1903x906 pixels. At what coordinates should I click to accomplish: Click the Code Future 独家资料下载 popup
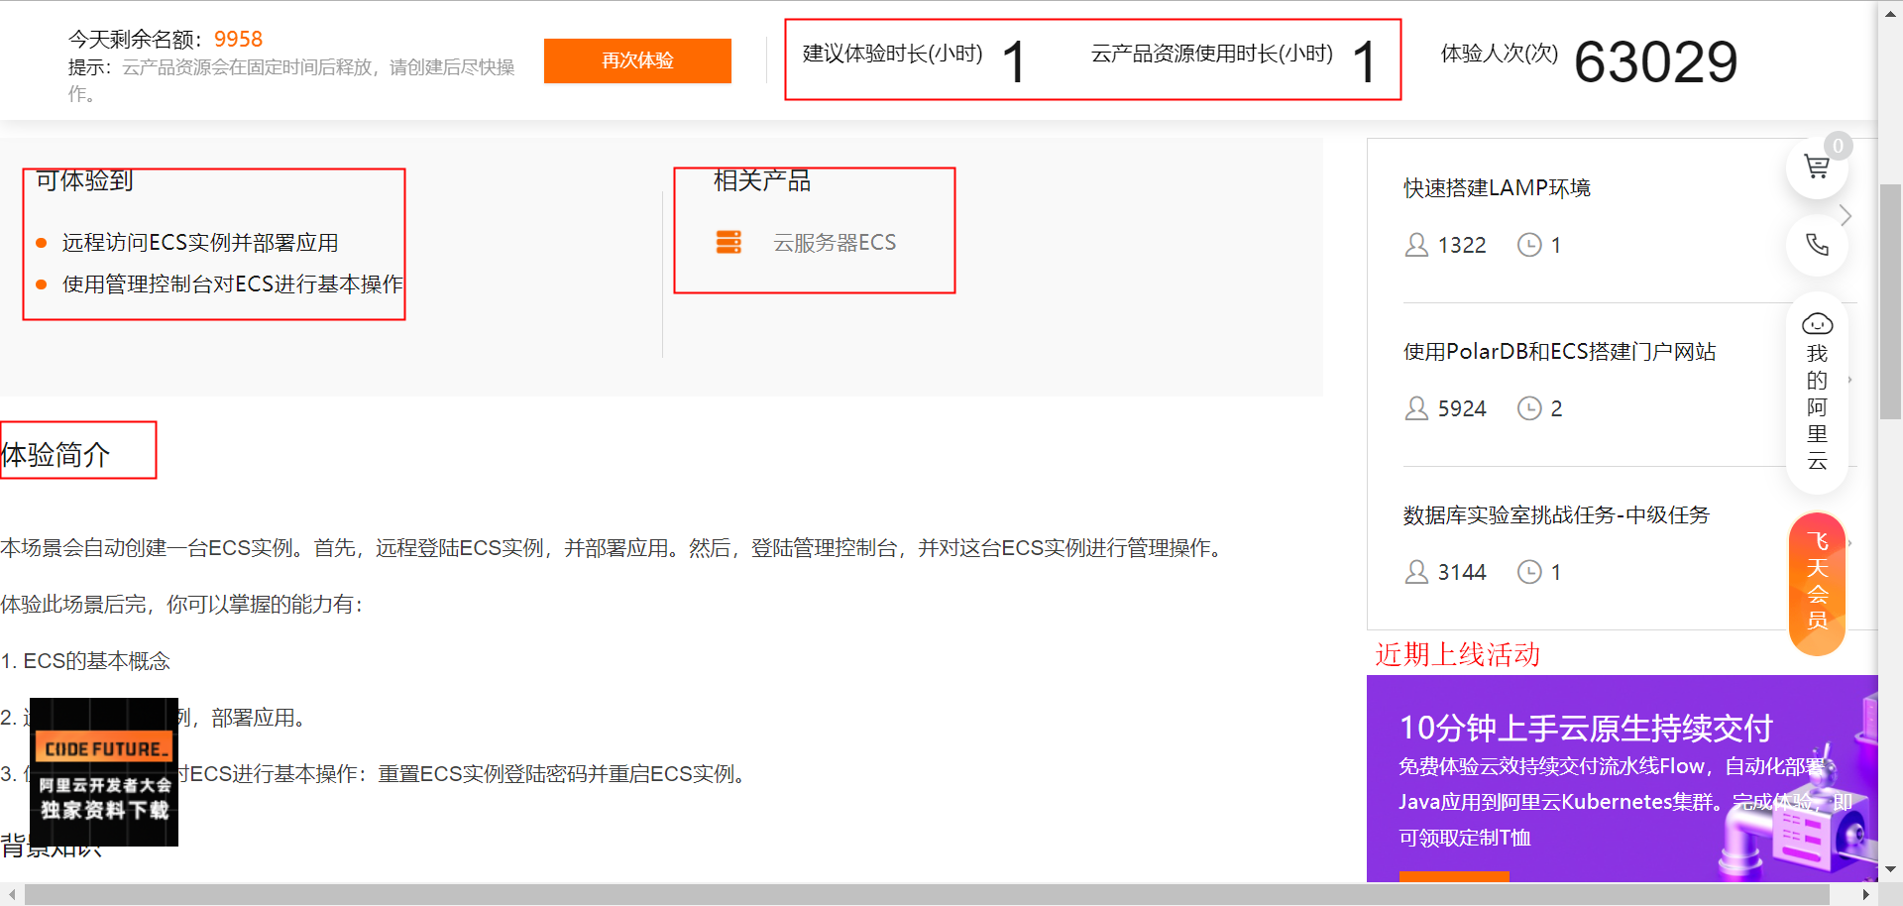coord(104,772)
